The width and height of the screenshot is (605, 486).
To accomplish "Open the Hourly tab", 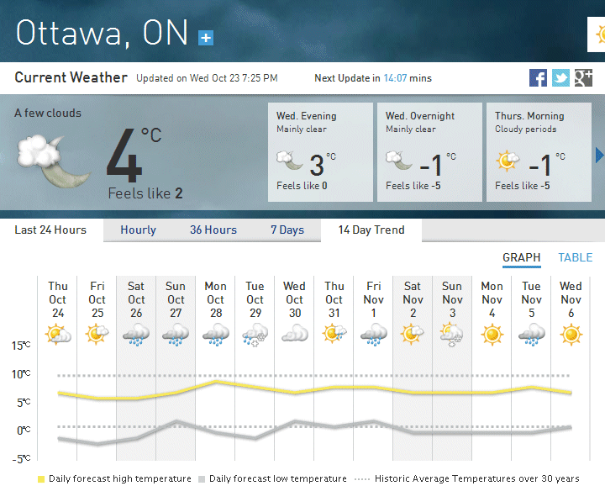I will [x=138, y=230].
